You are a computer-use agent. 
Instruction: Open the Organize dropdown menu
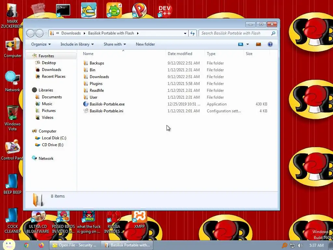41,44
